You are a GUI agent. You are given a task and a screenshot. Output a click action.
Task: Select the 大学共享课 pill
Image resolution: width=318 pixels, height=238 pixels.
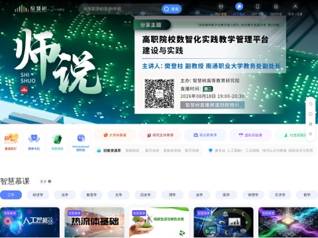[x=115, y=135]
